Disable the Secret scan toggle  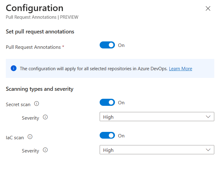(x=107, y=102)
